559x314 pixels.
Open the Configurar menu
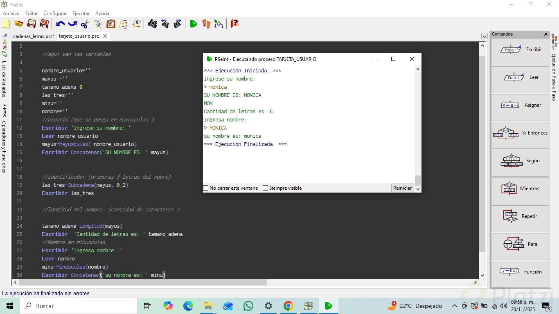[55, 13]
